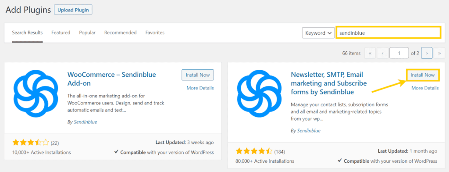Click star rating of Newsletter Sendinblue plugin
The width and height of the screenshot is (449, 172).
point(254,151)
